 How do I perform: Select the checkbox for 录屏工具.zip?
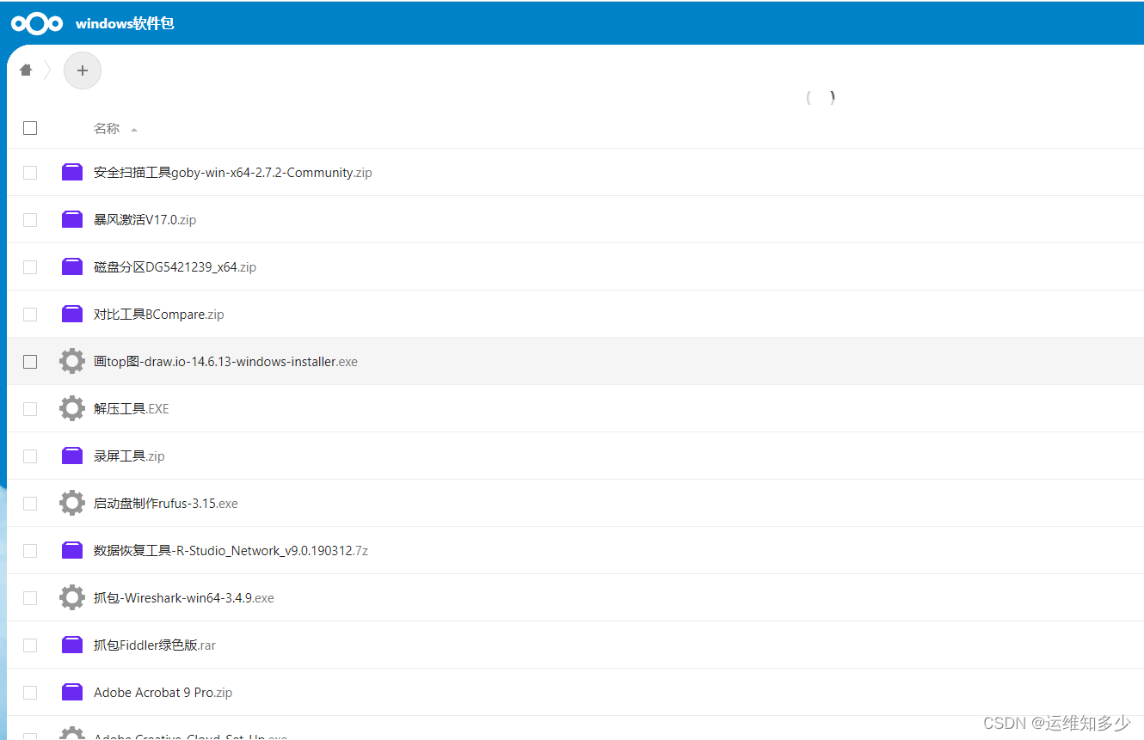tap(30, 456)
